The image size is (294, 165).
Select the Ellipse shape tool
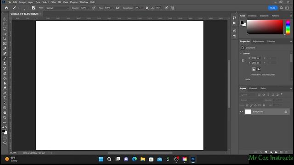click(5, 108)
